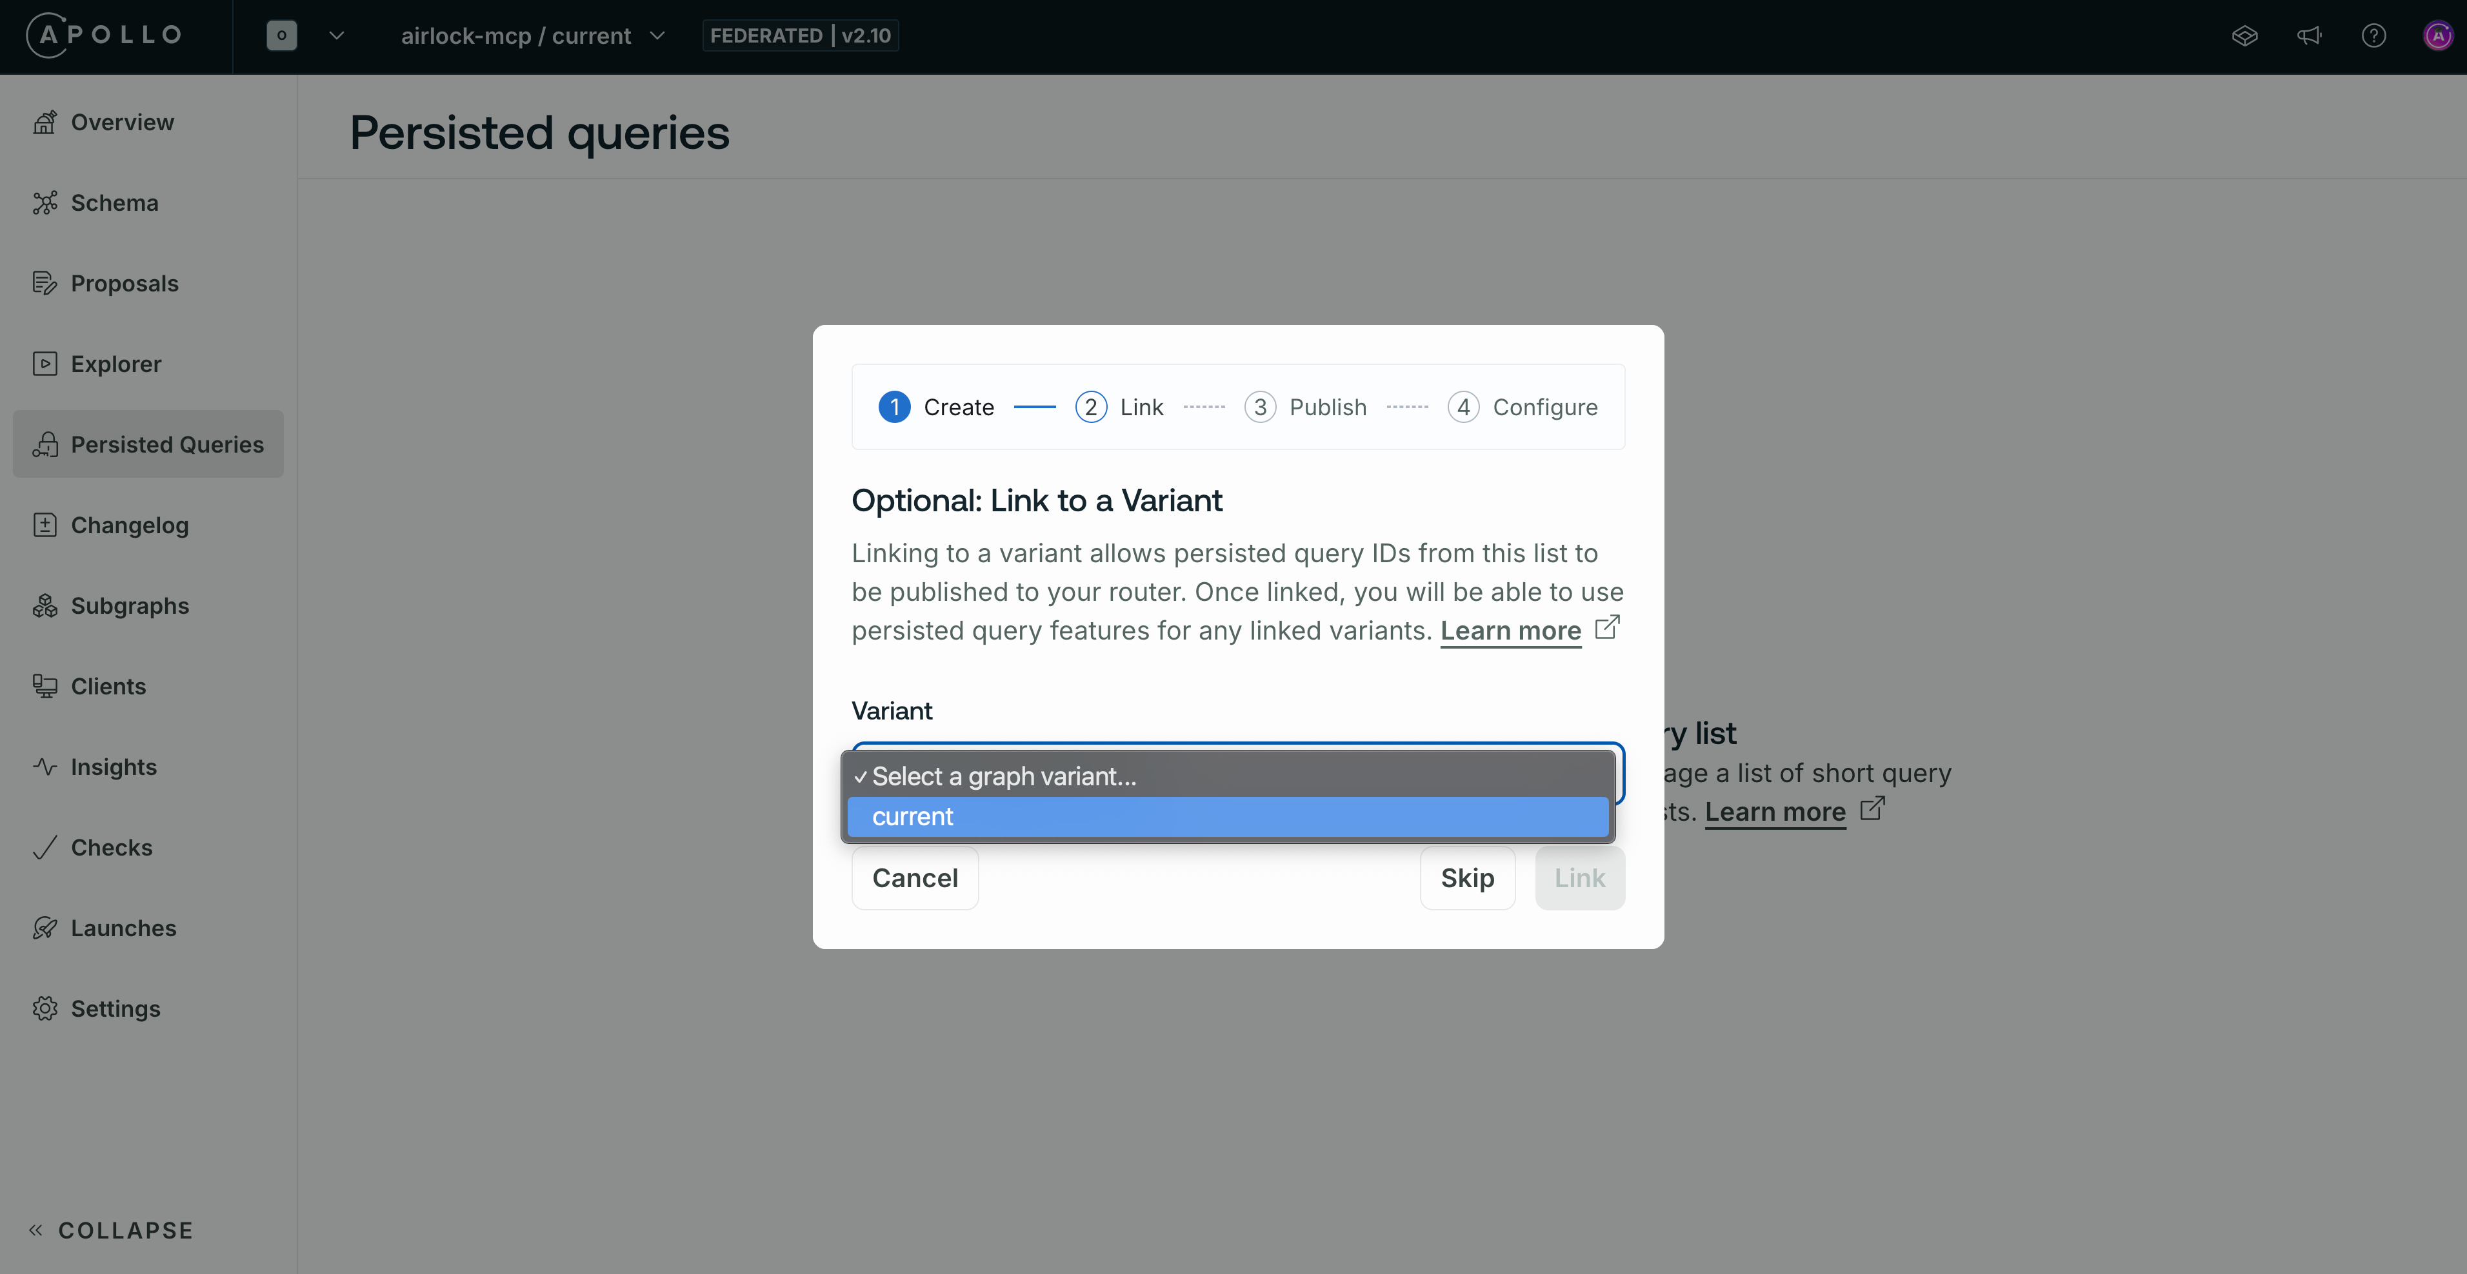2467x1274 pixels.
Task: Click the announcements megaphone icon
Action: click(2310, 35)
